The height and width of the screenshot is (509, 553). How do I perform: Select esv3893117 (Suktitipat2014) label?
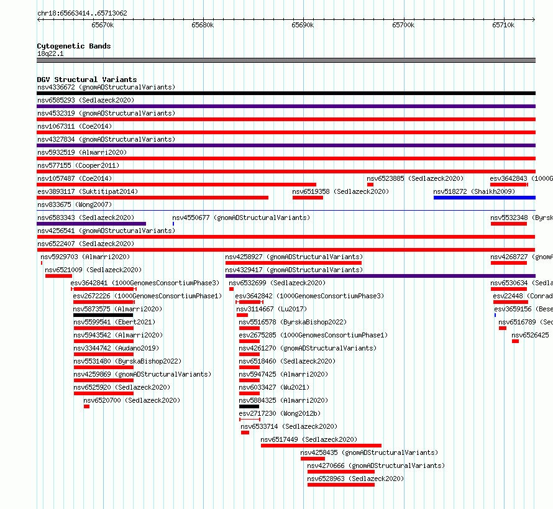[88, 191]
